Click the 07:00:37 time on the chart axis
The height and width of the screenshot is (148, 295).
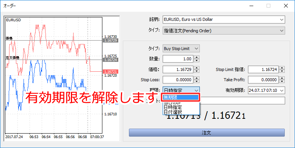click(x=97, y=137)
